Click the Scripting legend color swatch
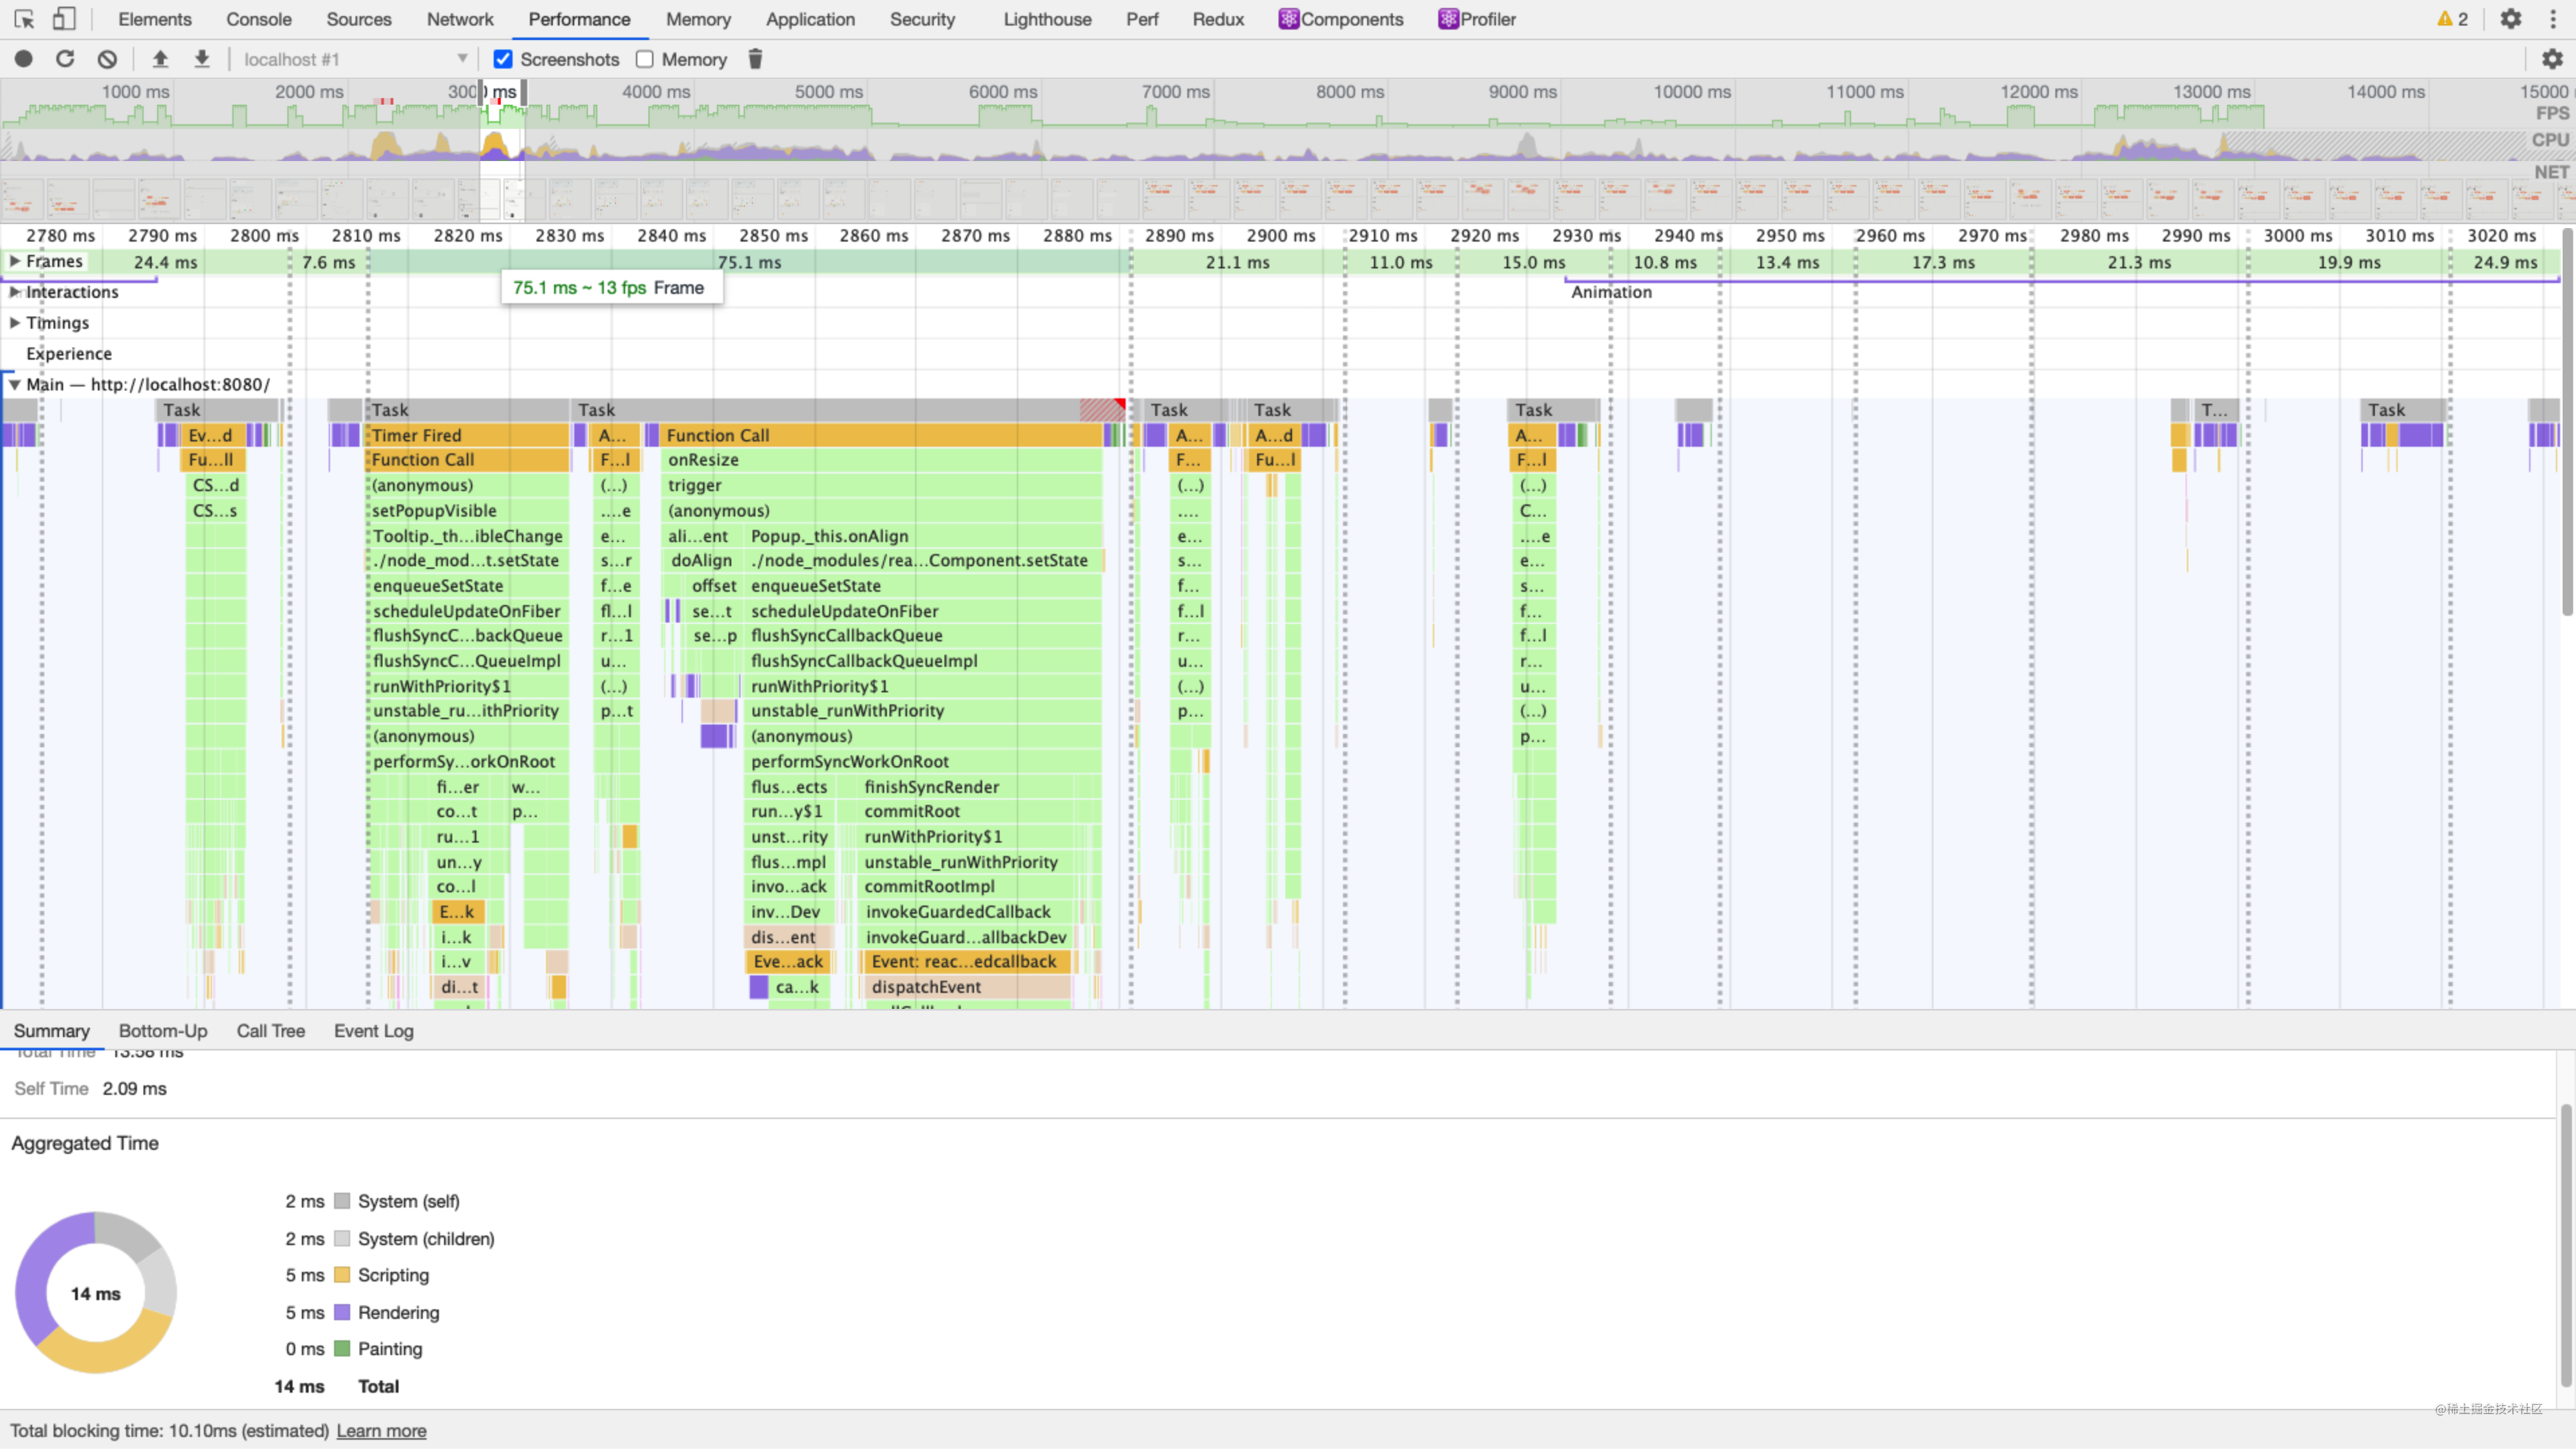This screenshot has height=1449, width=2576. tap(342, 1275)
